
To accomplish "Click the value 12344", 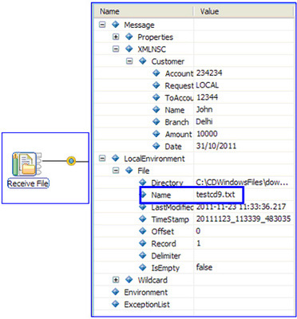I will (208, 97).
